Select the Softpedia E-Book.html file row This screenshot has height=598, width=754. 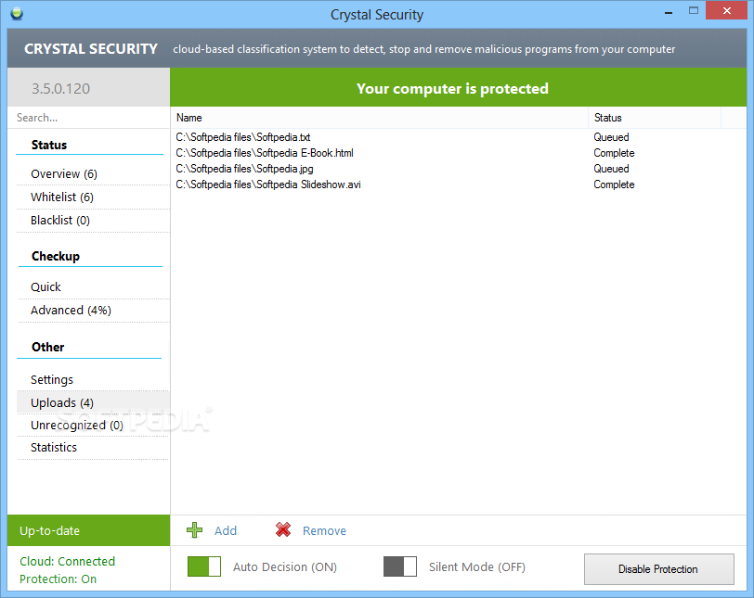tap(459, 153)
